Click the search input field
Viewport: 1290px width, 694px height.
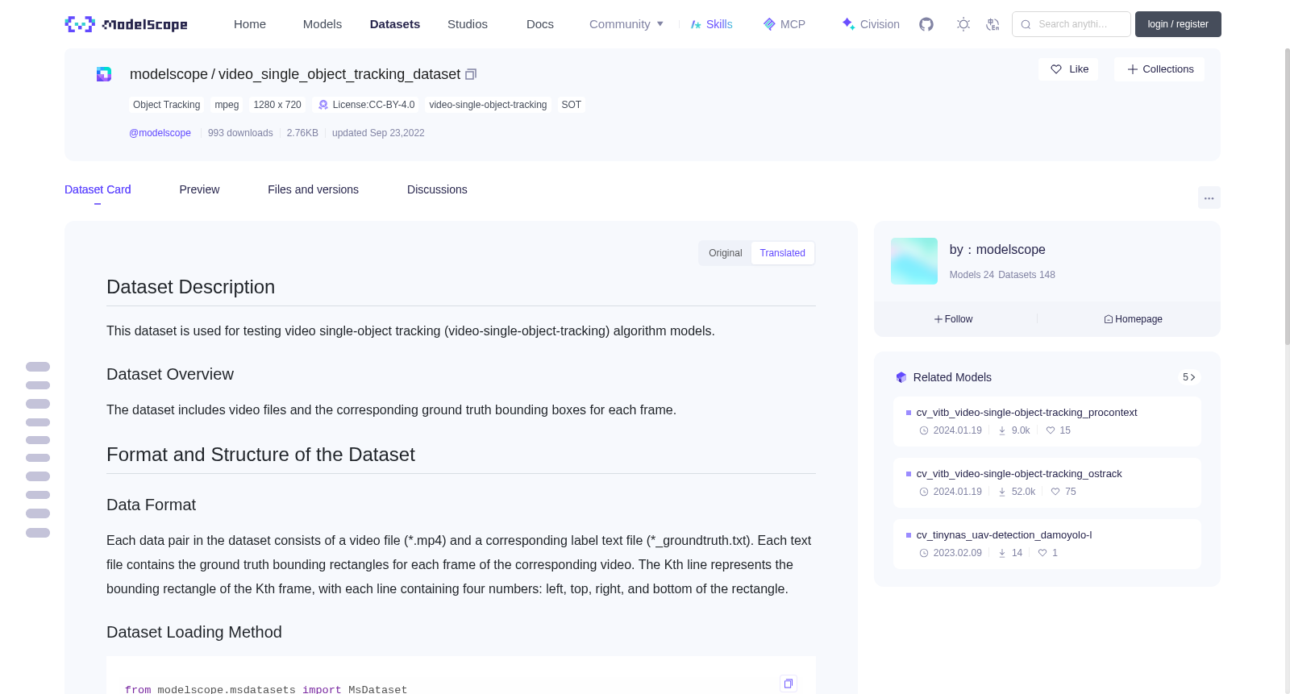[1072, 24]
